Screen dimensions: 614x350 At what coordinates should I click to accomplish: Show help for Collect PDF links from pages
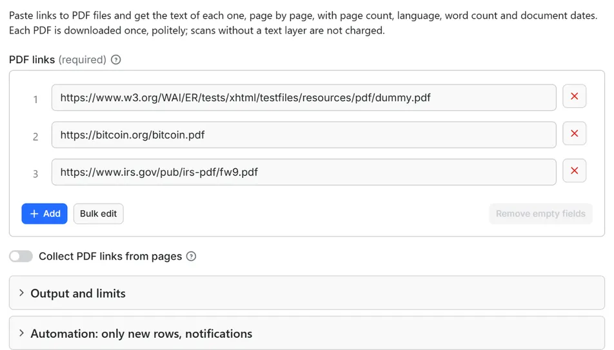[191, 257]
